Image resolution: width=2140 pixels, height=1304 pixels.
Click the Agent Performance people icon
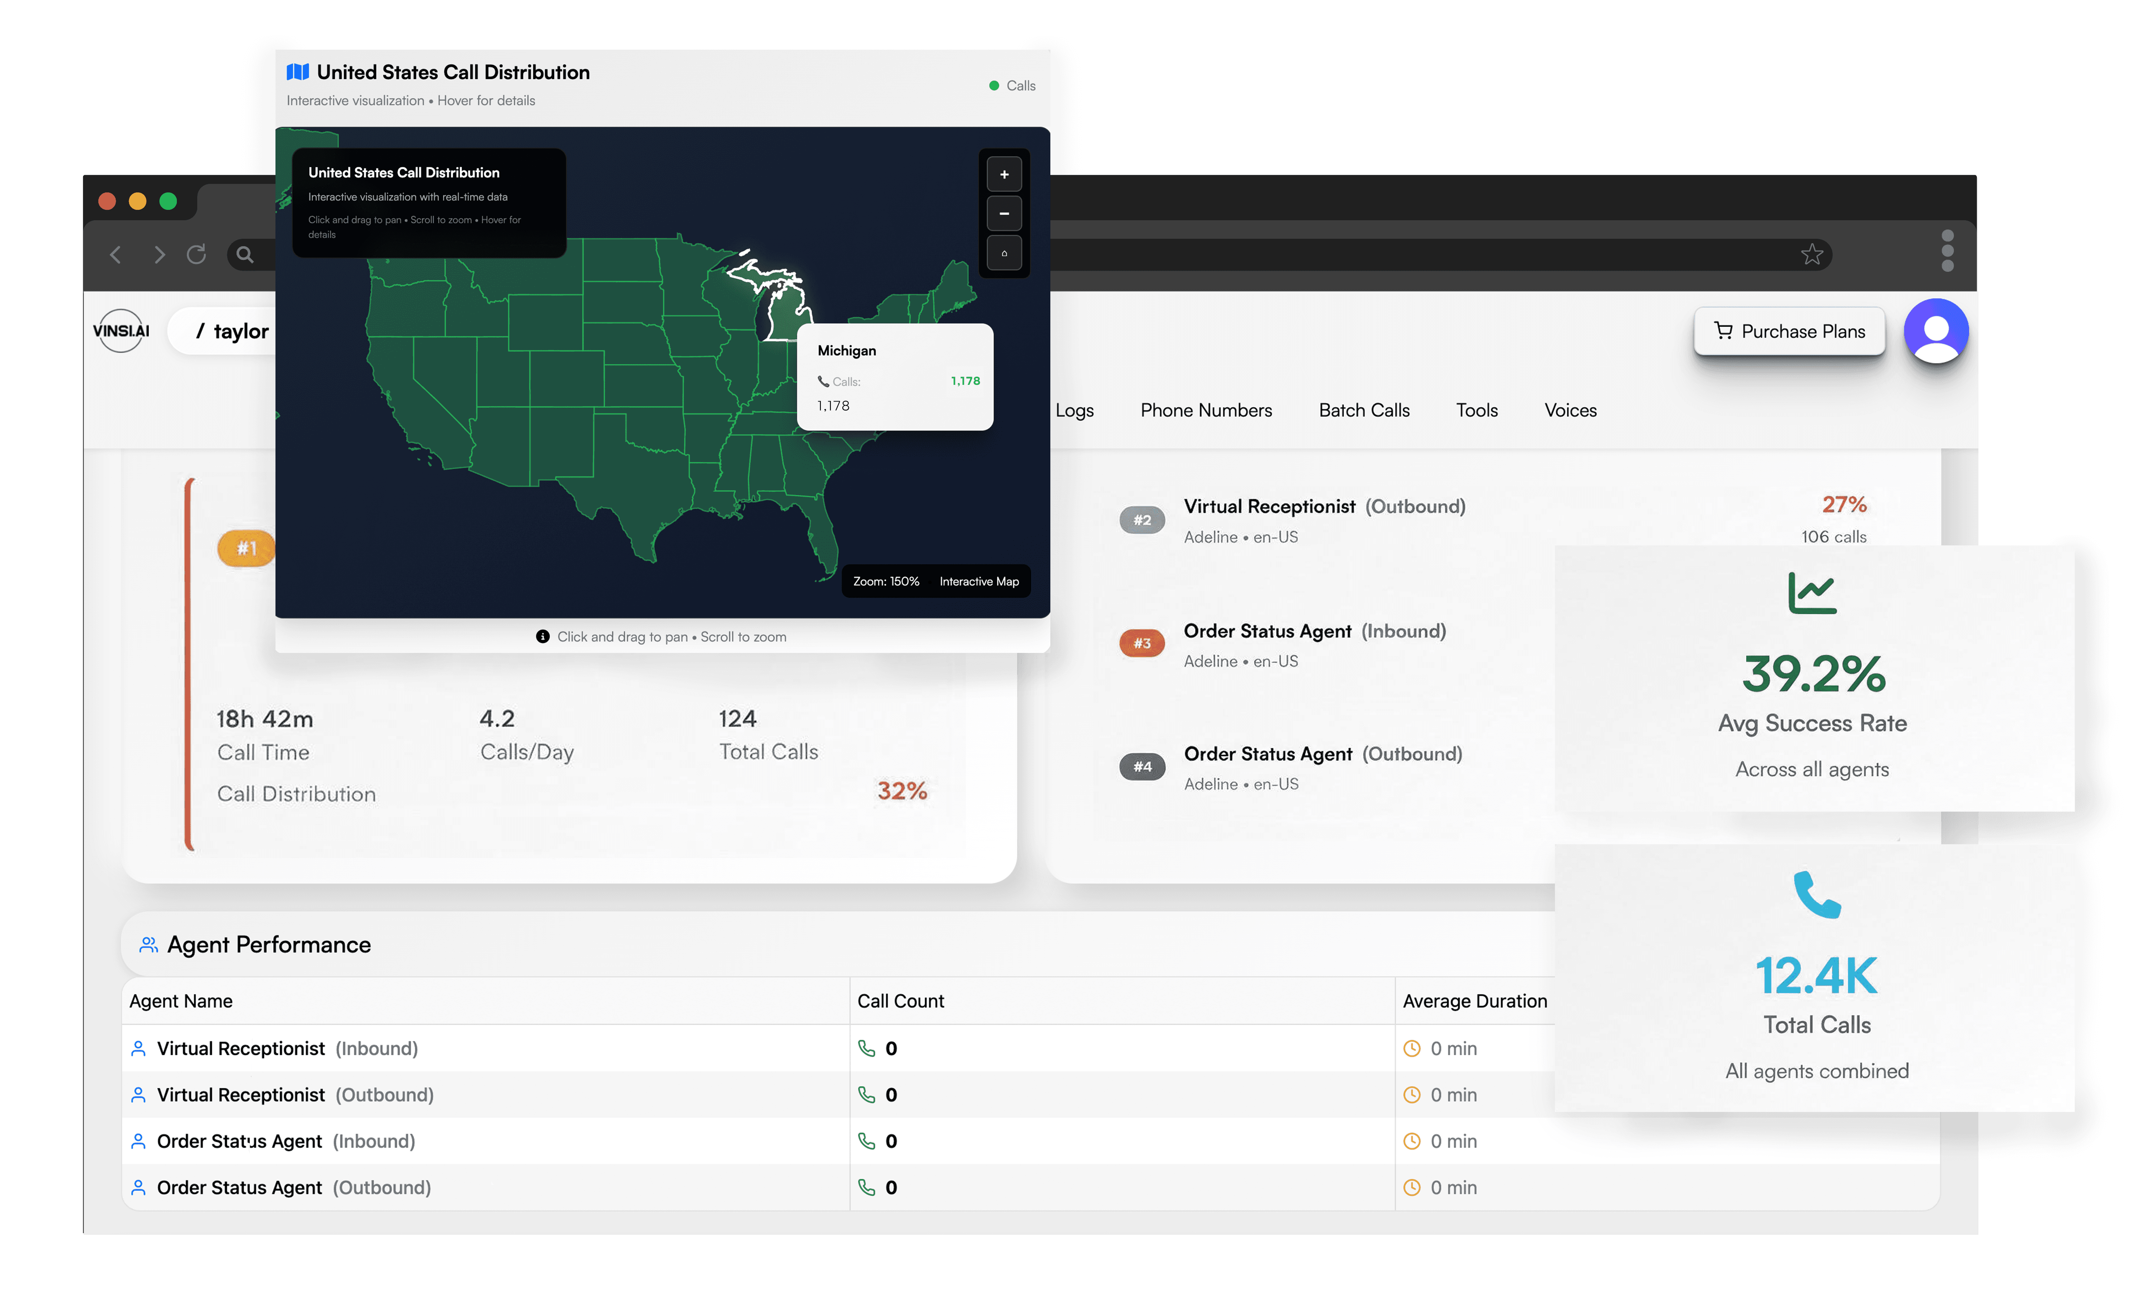click(149, 944)
